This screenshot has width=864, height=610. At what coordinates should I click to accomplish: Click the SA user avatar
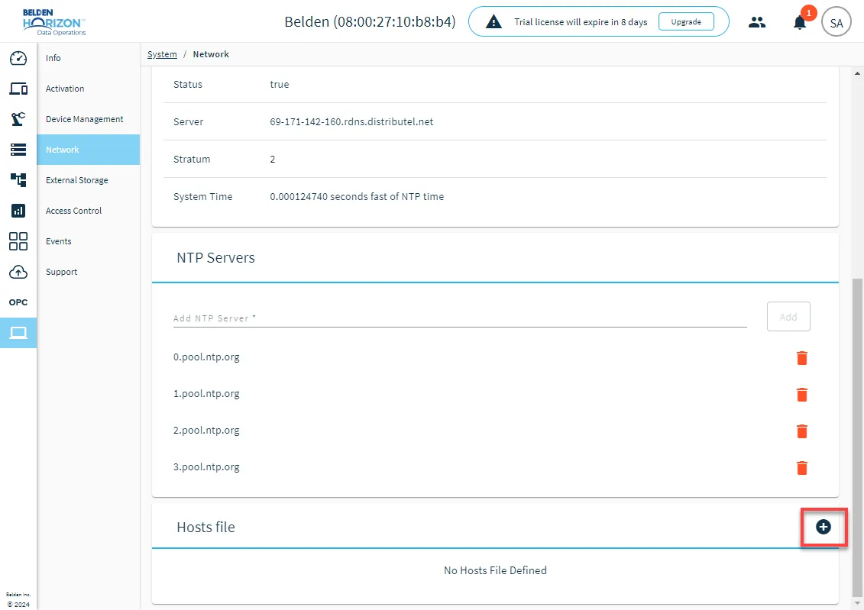tap(836, 23)
